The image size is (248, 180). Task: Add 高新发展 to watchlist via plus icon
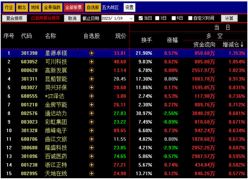pos(91,70)
